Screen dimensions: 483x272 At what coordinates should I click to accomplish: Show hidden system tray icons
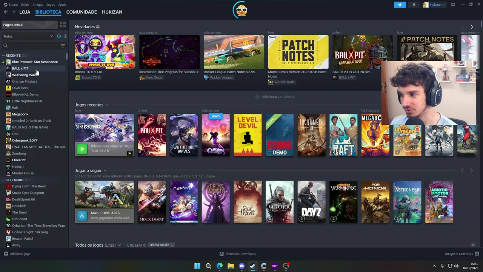click(x=434, y=266)
